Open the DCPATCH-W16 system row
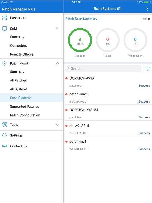This screenshot has height=203, width=152. coord(108,81)
